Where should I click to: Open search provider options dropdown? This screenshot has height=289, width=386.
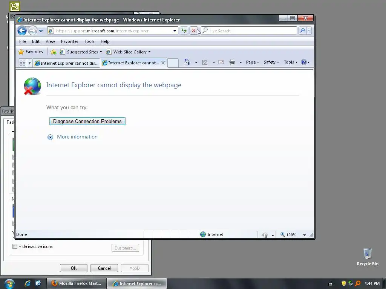point(309,30)
